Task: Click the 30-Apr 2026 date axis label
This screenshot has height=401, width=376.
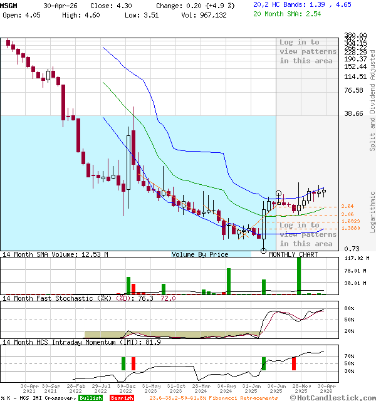Action: [326, 388]
